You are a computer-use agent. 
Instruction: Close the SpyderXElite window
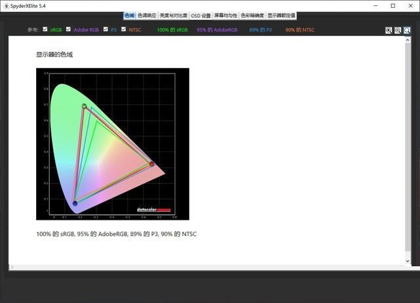410,6
